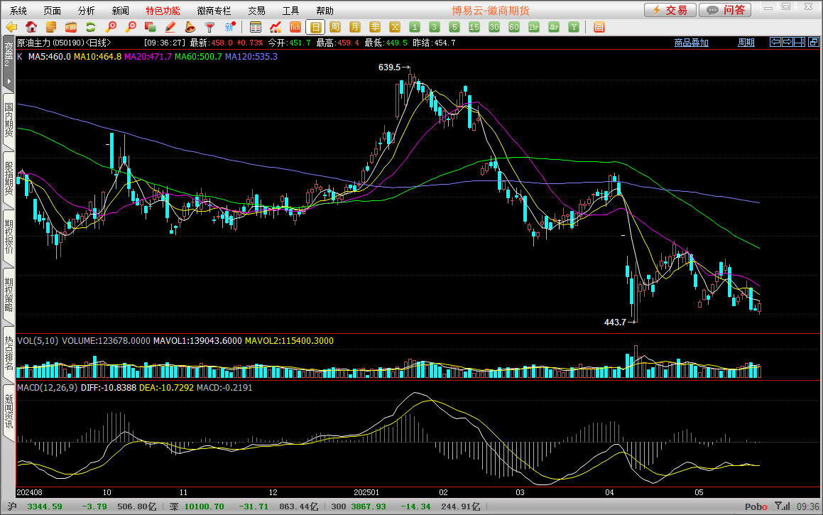The width and height of the screenshot is (823, 515).
Task: Click the MA5:460.0 indicator label
Action: click(49, 57)
